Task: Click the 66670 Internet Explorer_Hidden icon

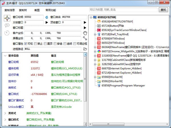Action: click(99, 69)
